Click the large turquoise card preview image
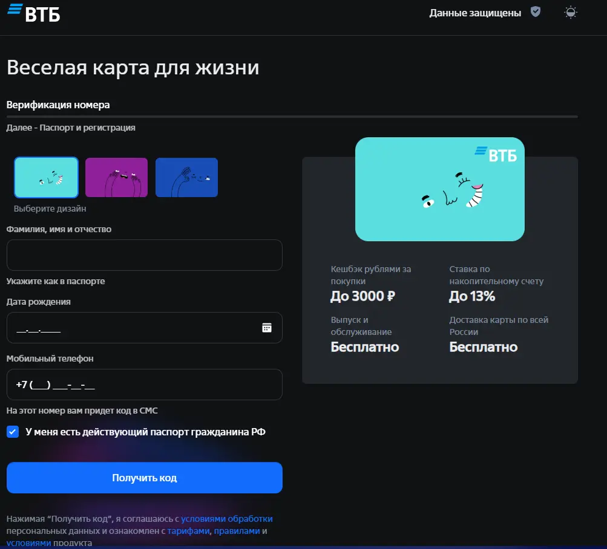 [440, 189]
